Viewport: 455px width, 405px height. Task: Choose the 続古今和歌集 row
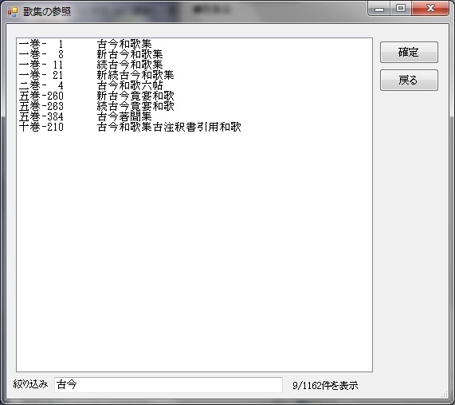point(194,65)
